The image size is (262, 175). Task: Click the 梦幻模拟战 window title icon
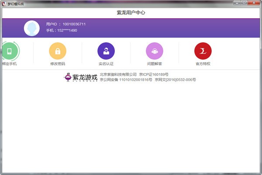point(4,3)
